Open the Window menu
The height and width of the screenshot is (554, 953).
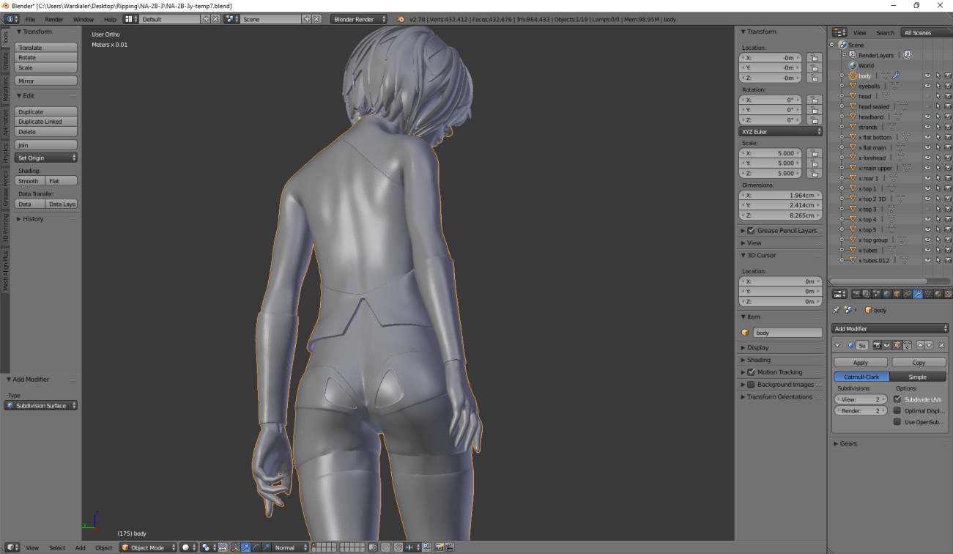tap(84, 19)
